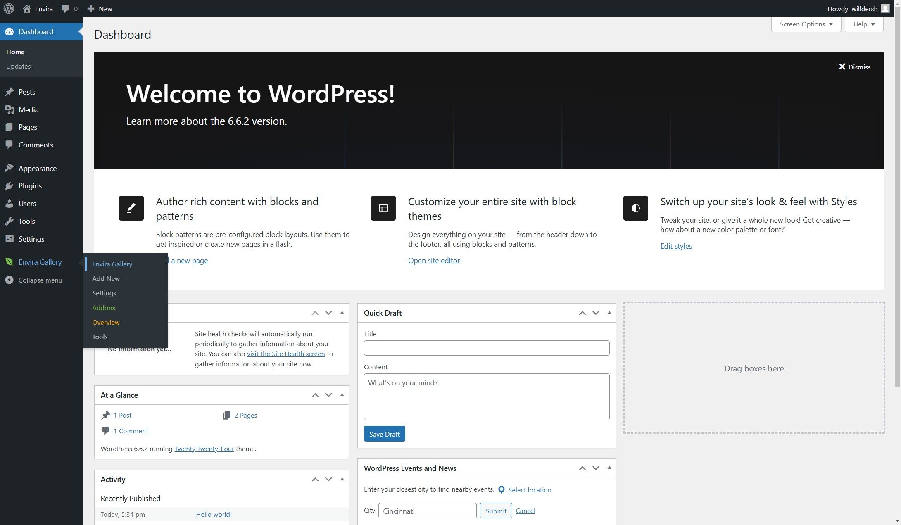The height and width of the screenshot is (525, 901).
Task: Open the Envira Gallery submenu top item
Action: (112, 264)
